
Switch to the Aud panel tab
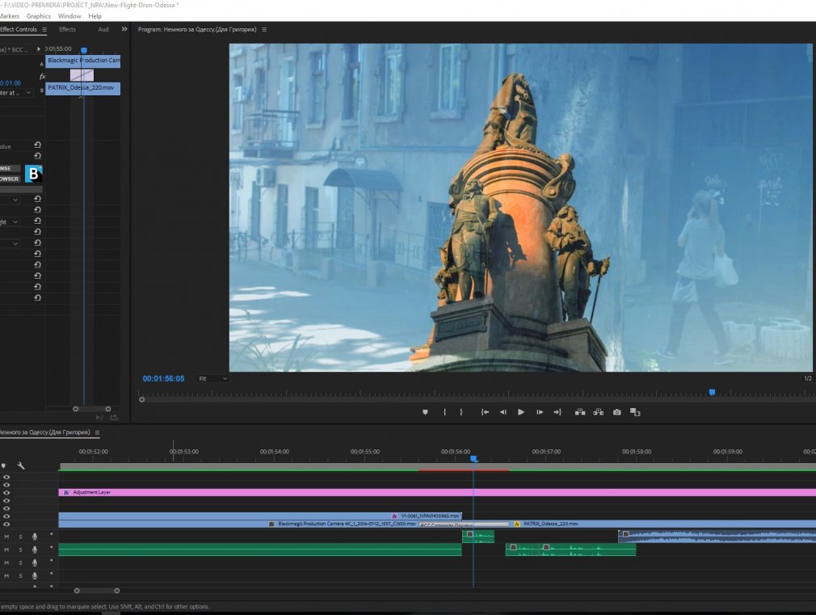103,30
